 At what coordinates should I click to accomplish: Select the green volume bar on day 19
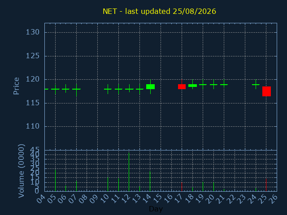click(x=203, y=187)
